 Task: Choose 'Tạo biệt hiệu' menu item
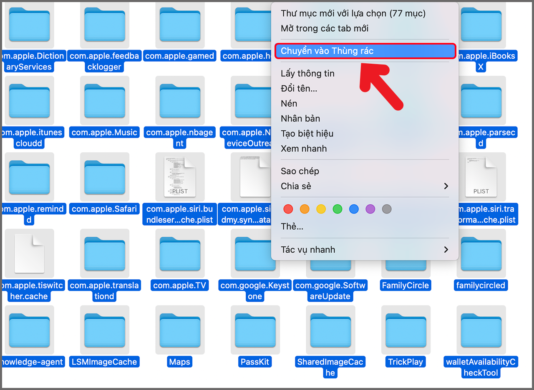[365, 133]
